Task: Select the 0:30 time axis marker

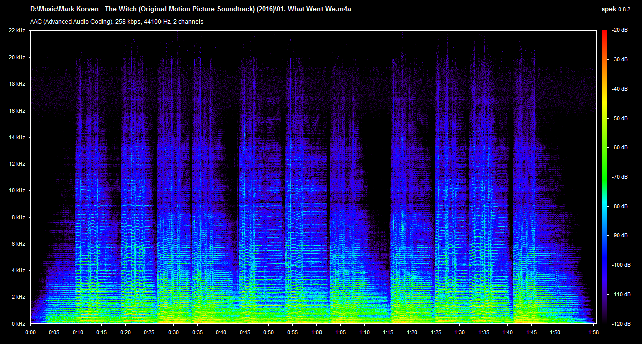Action: pyautogui.click(x=173, y=332)
